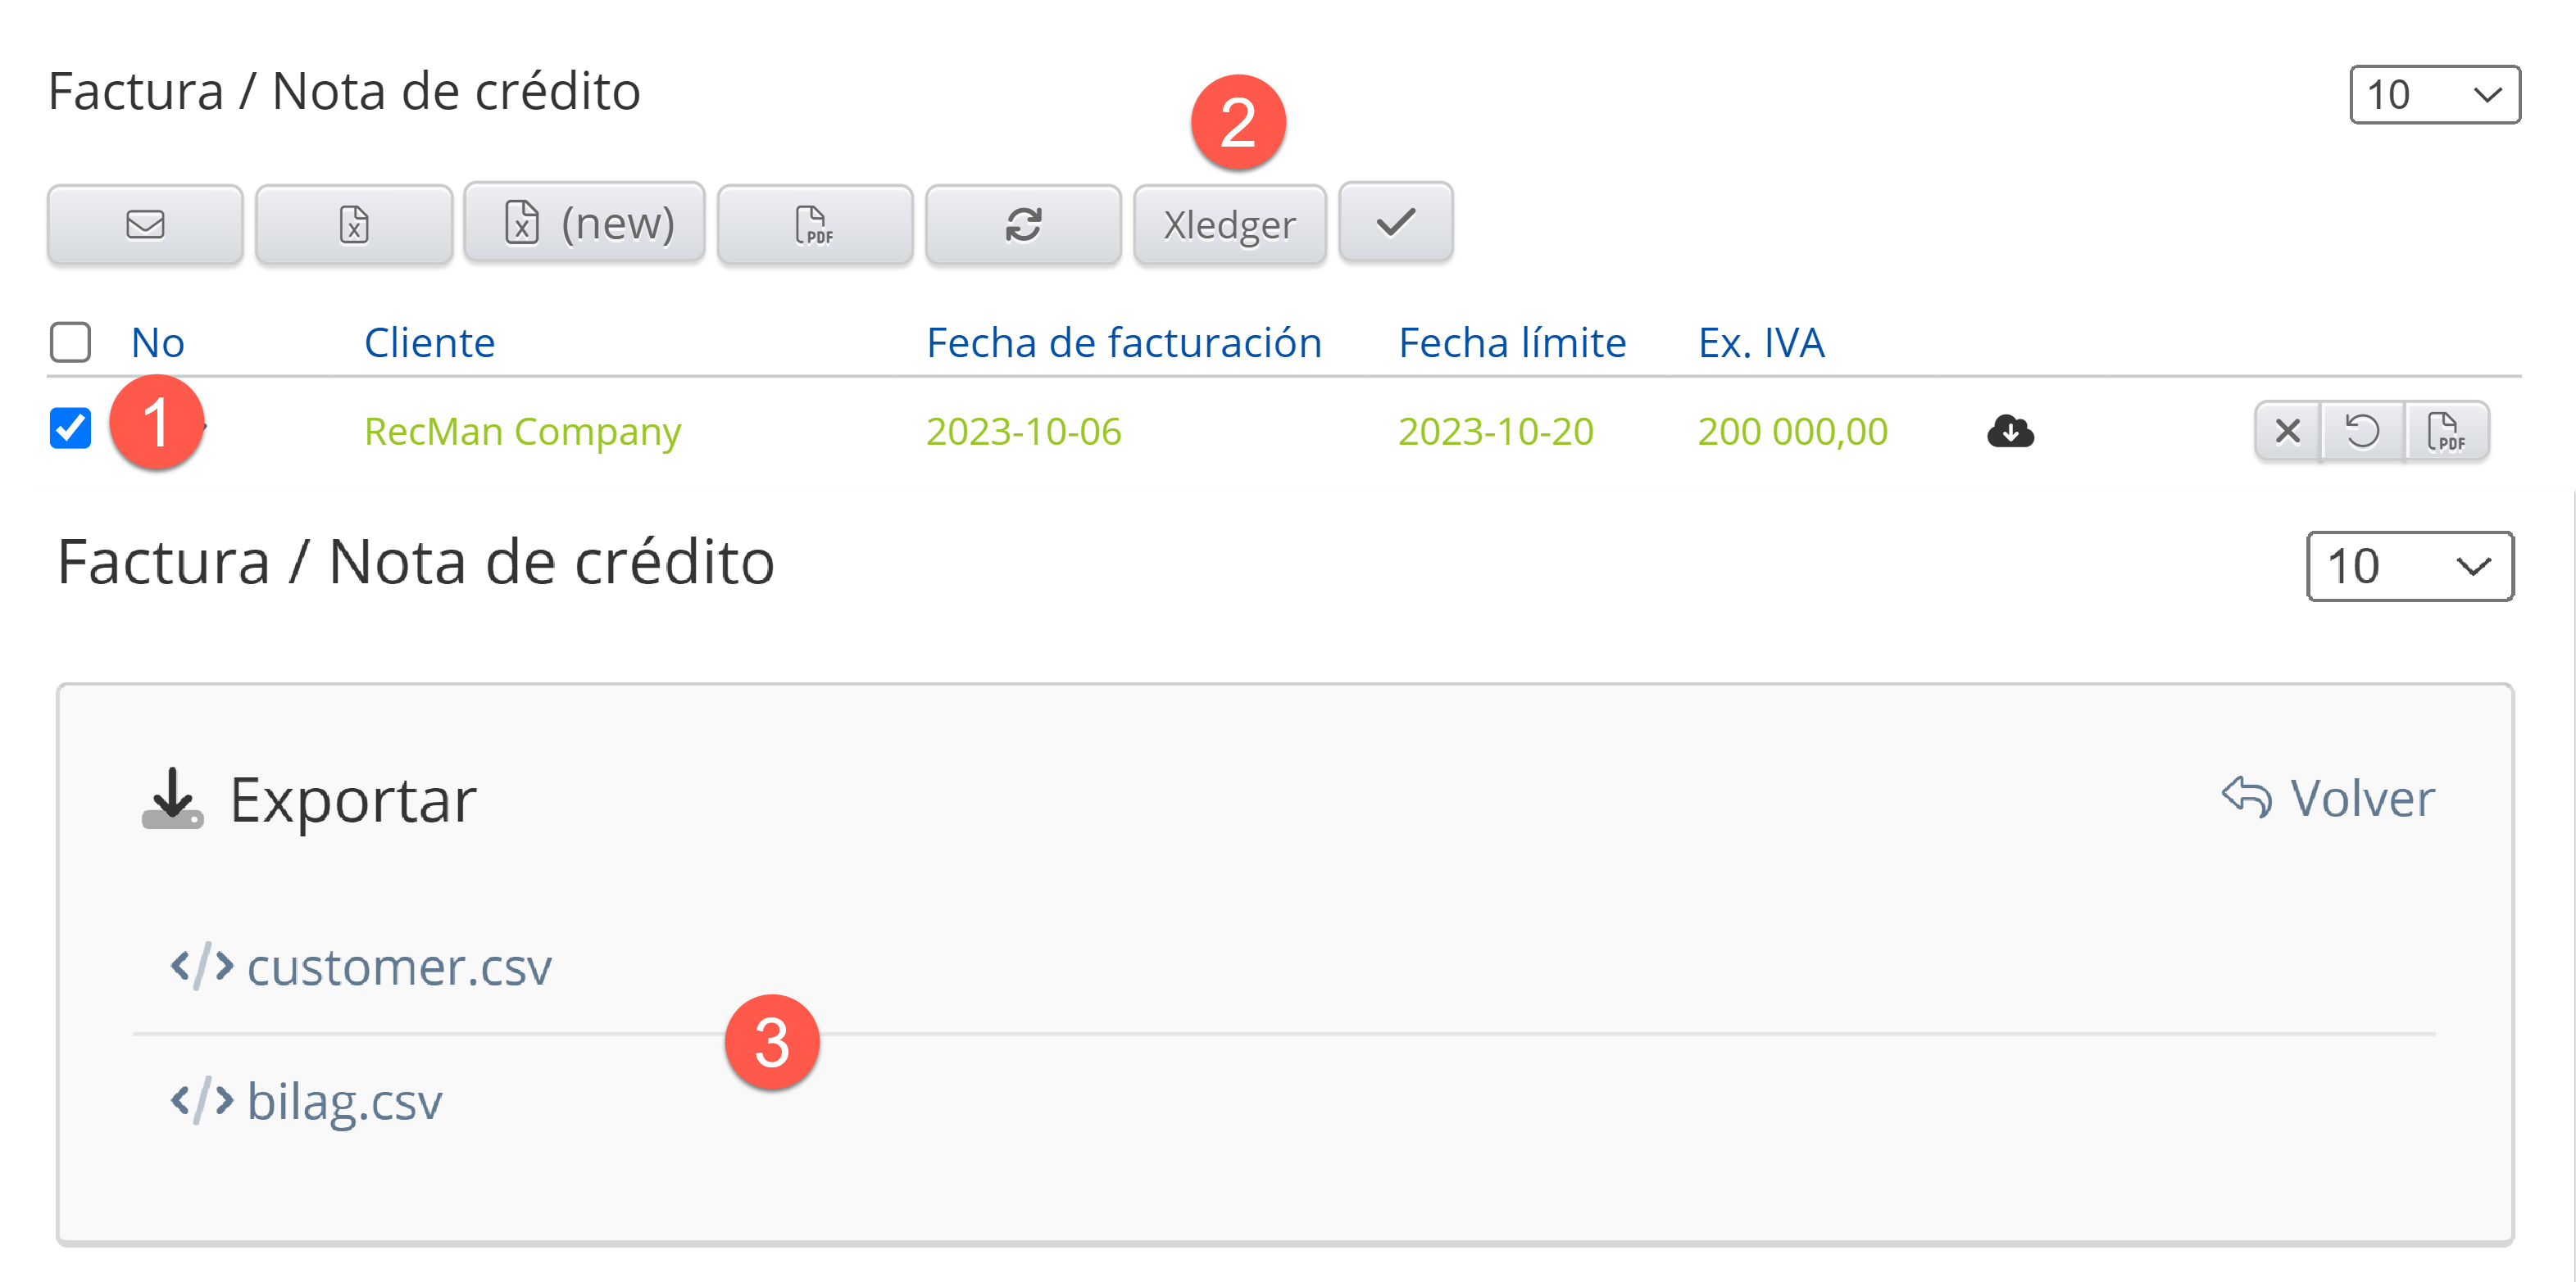Click the checkmark approve toolbar button
Screen dimensions: 2576x1282
coord(1395,223)
